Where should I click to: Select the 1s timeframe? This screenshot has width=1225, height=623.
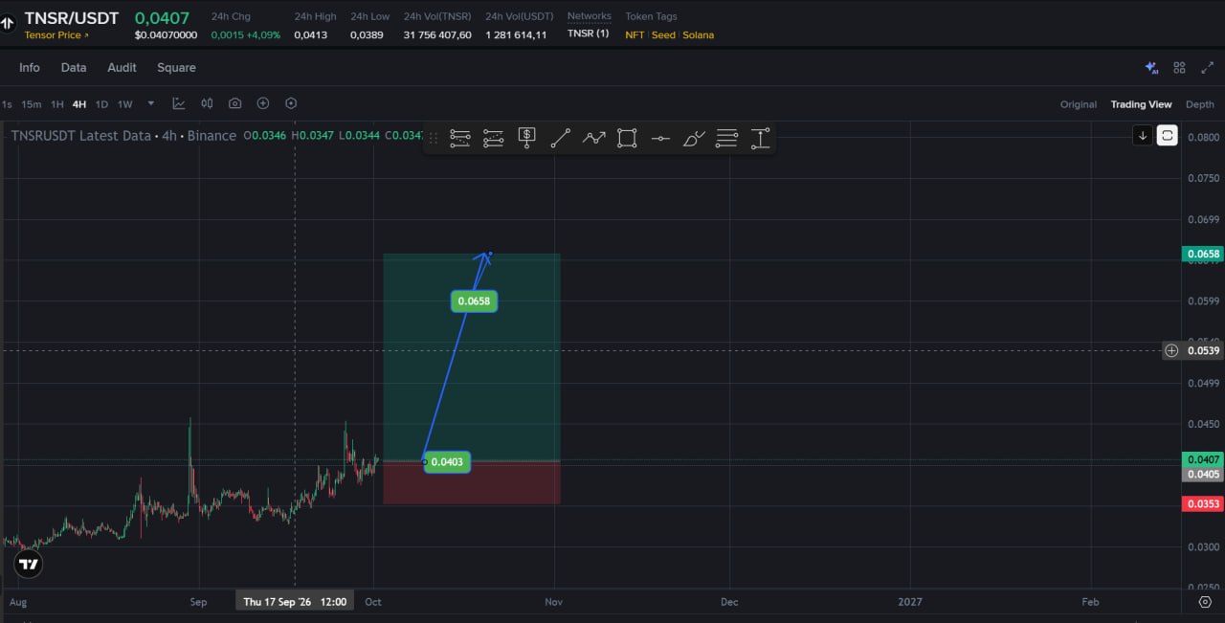pos(7,104)
